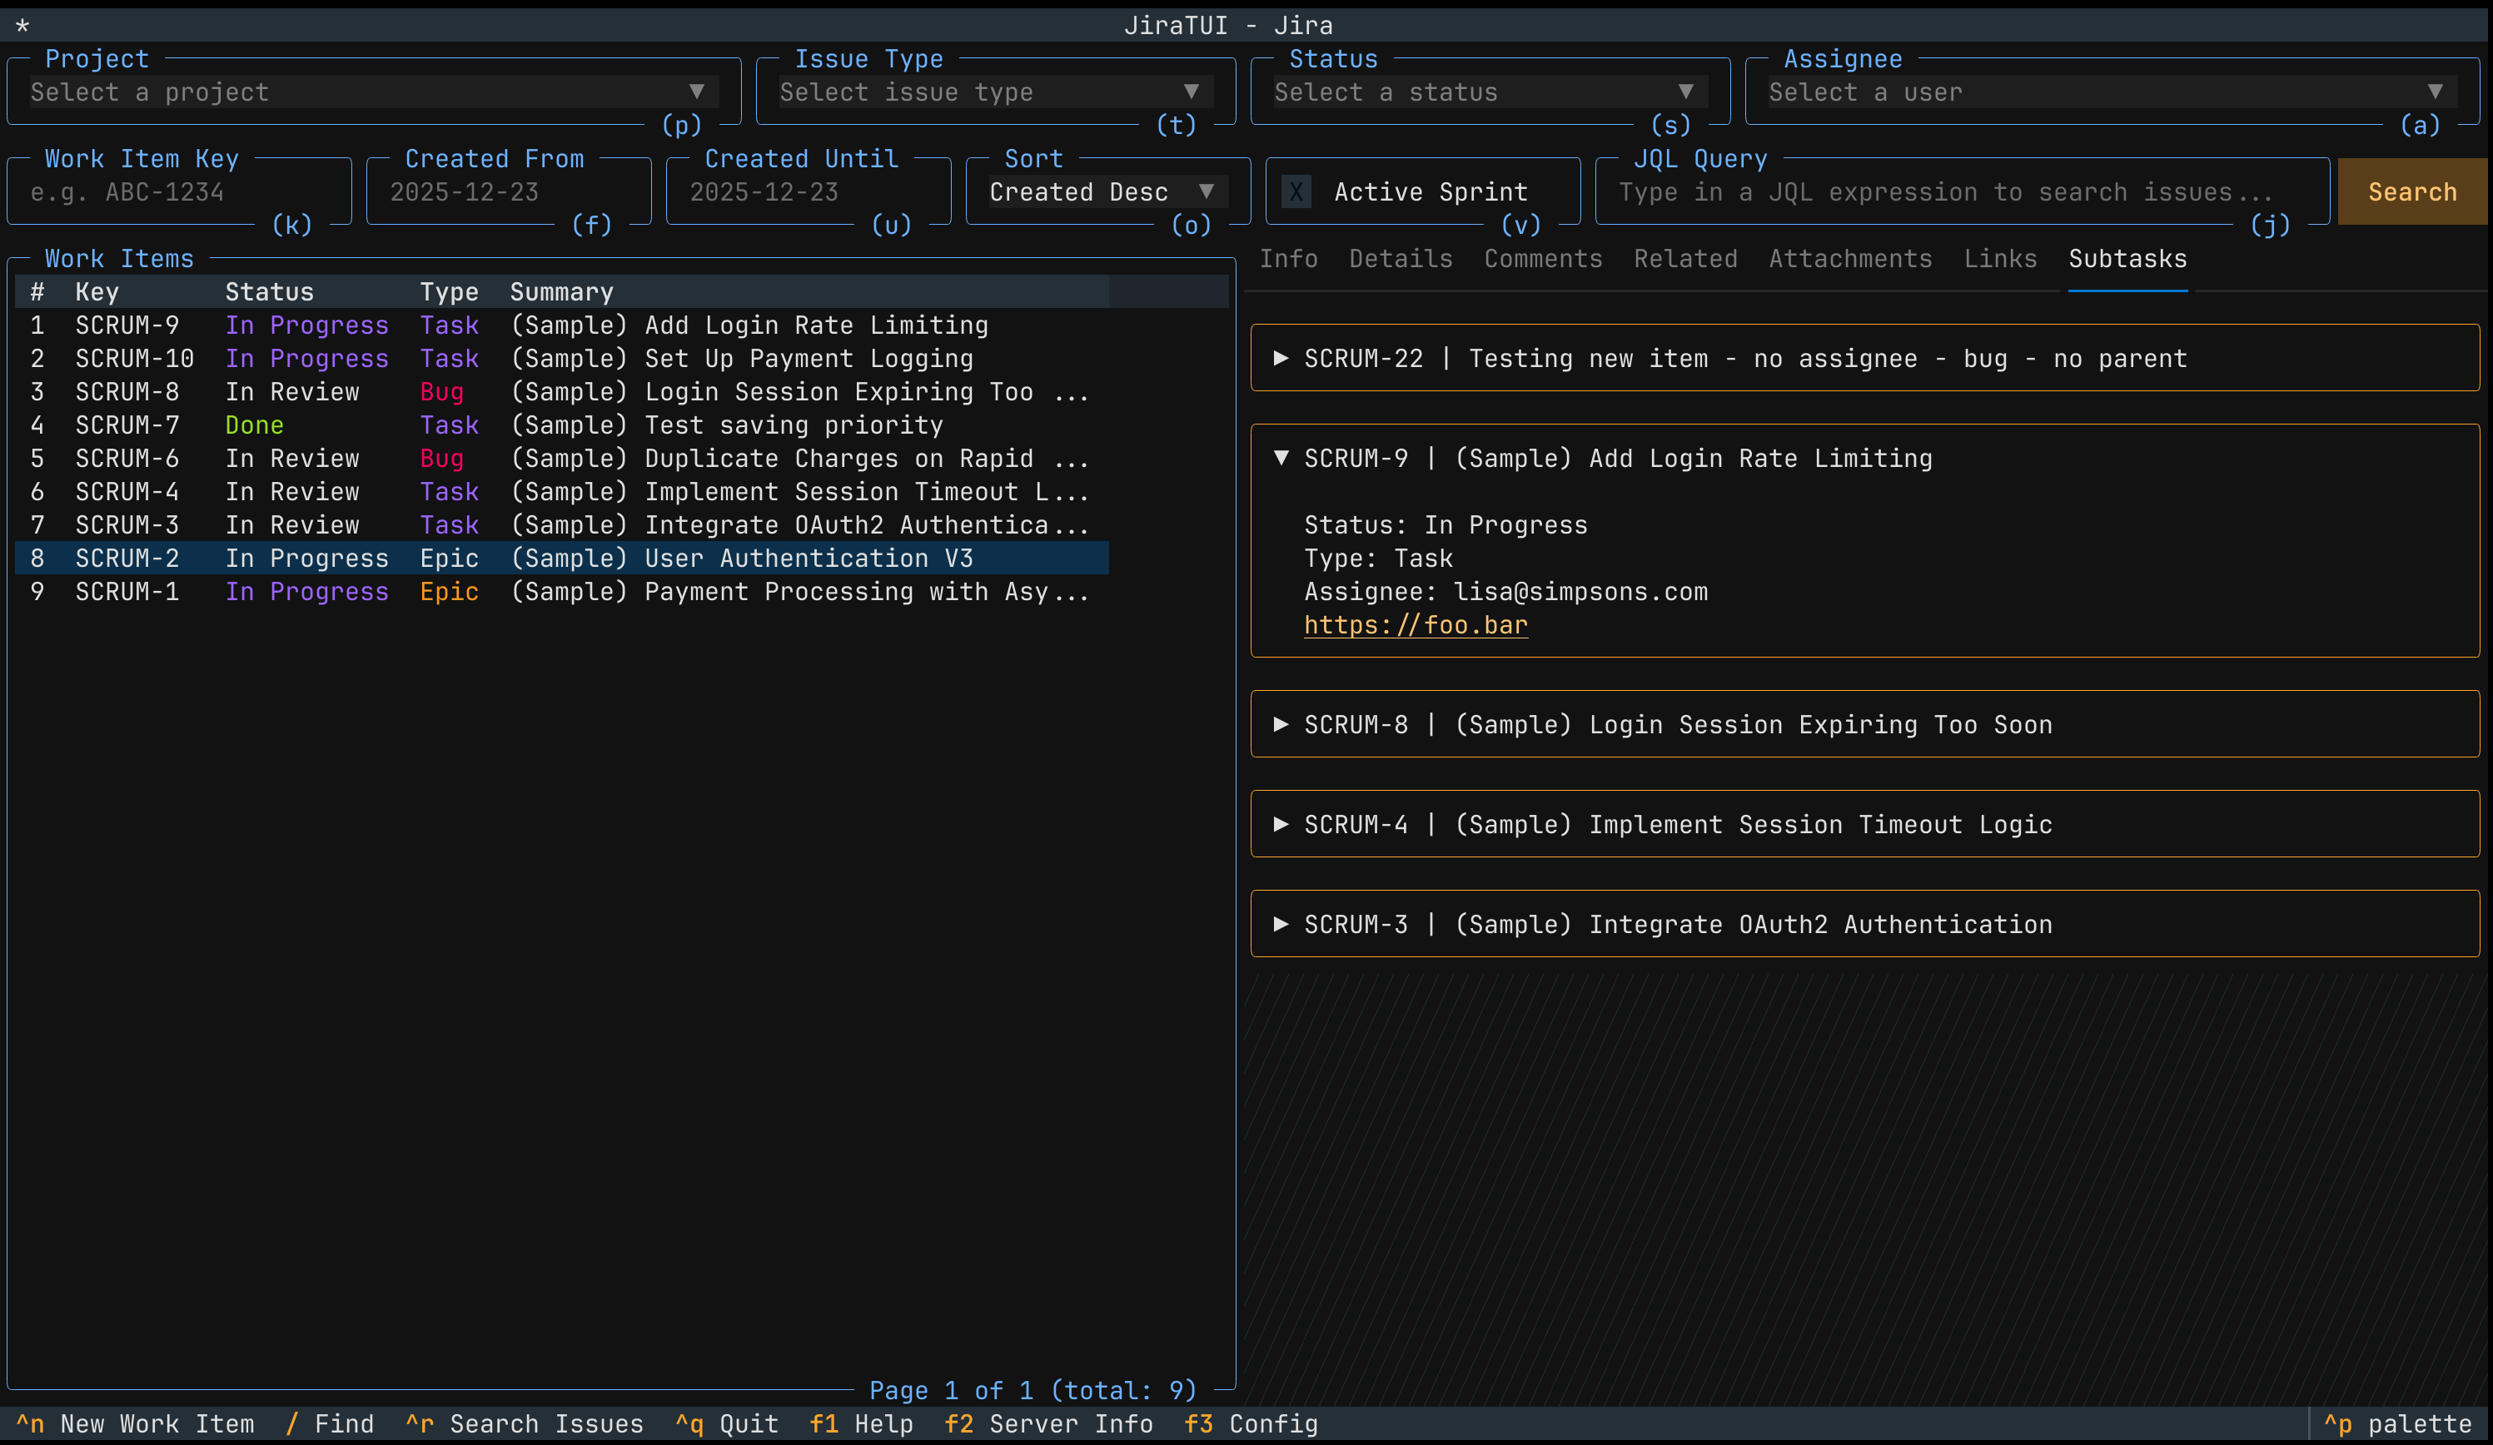Expand the SCRUM-4 Session Timeout subtask
The width and height of the screenshot is (2493, 1445).
pyautogui.click(x=1865, y=824)
